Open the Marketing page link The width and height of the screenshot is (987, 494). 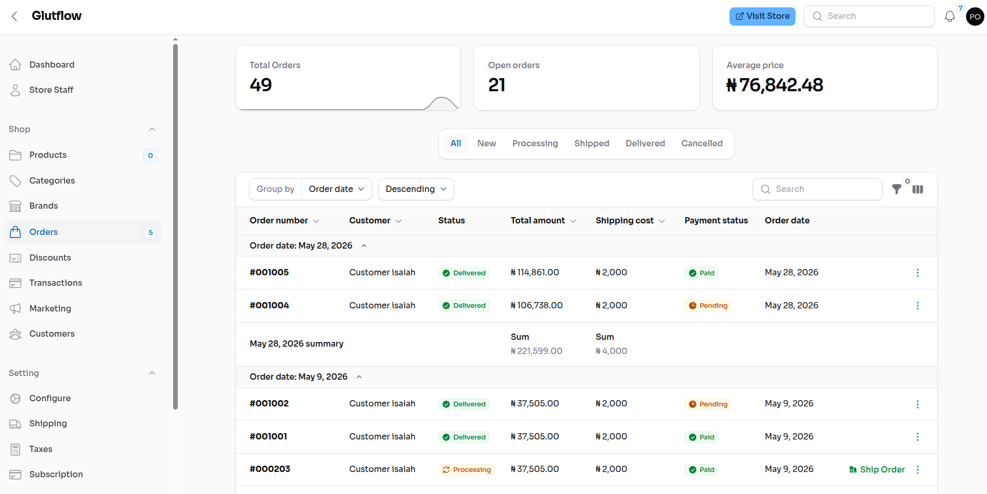[50, 308]
